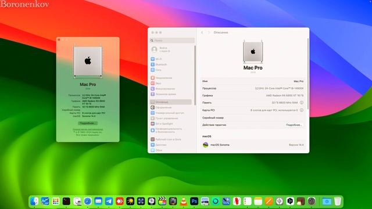Go forward using the toolbar right chevron
Screen dimensions: 372x209
[x=209, y=33]
